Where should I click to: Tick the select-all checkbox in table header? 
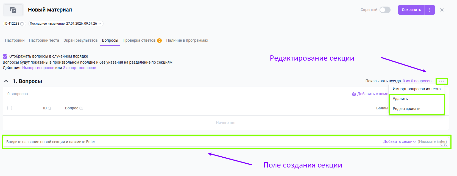click(x=10, y=108)
